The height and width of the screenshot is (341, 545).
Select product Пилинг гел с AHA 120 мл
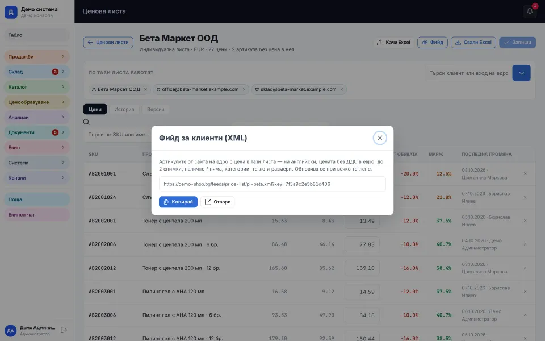174,292
